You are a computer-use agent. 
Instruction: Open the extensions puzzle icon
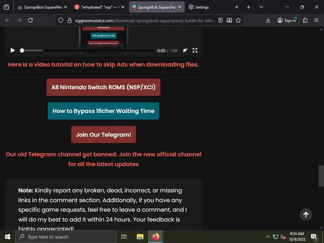coord(305,20)
